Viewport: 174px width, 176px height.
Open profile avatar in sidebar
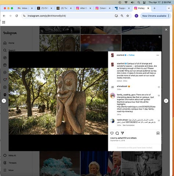tap(5, 95)
